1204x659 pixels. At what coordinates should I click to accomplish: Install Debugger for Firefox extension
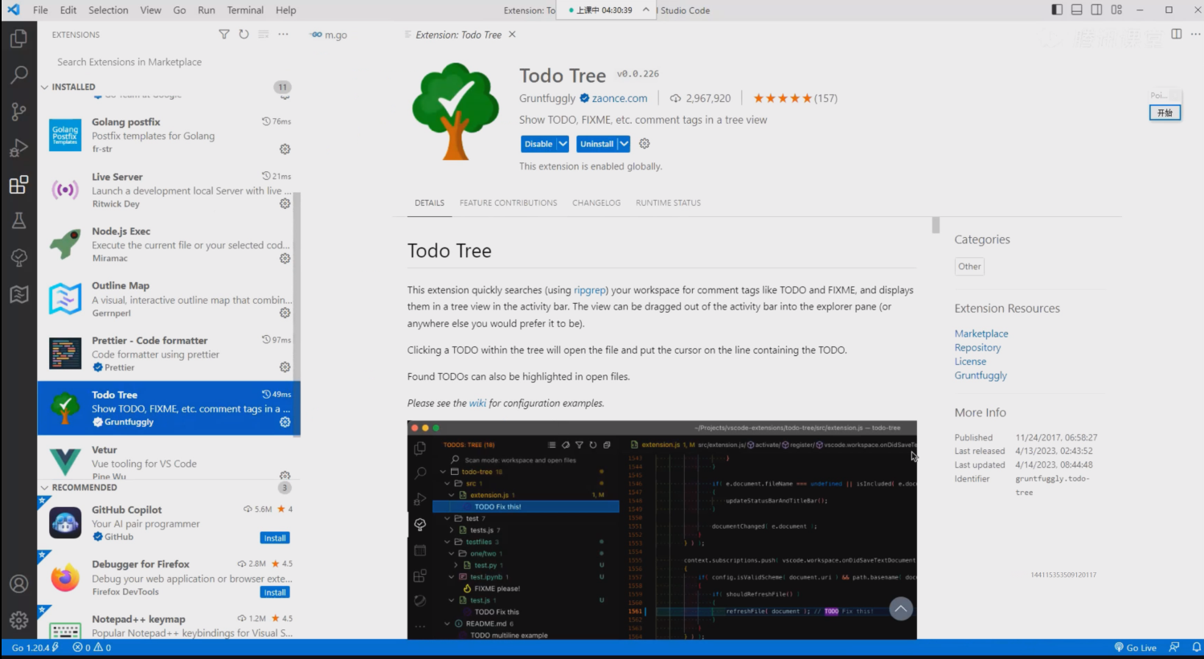275,592
